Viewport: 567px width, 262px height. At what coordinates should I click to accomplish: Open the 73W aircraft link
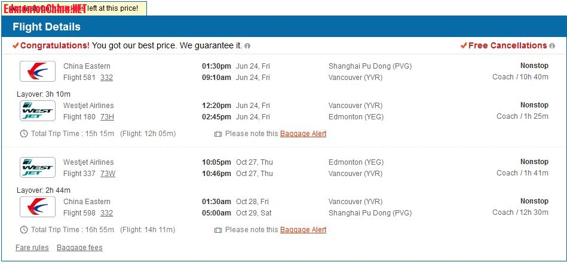108,174
